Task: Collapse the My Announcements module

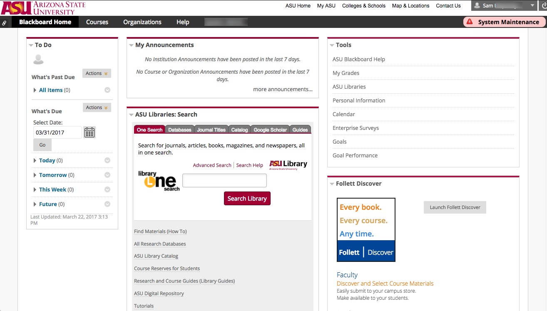Action: click(x=131, y=45)
